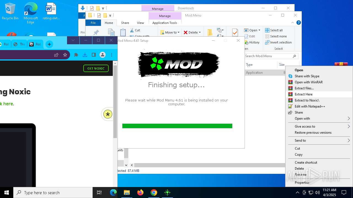Click browser vertical scrollbar
Screen dimensions: 353x198
coord(115,102)
